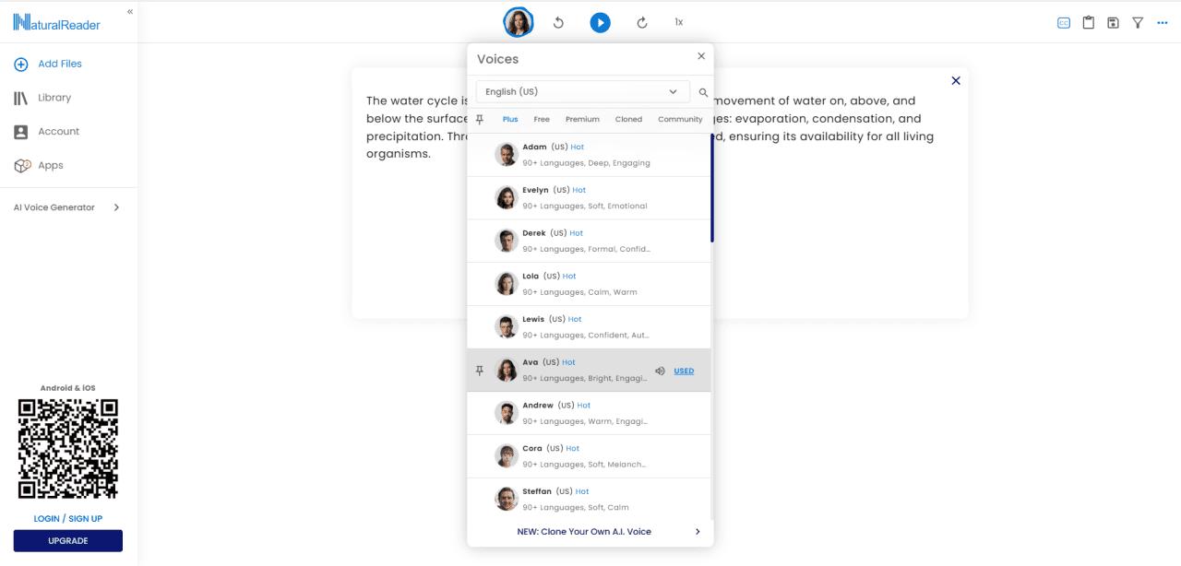Click Andrew's avatar picture

[x=506, y=413]
